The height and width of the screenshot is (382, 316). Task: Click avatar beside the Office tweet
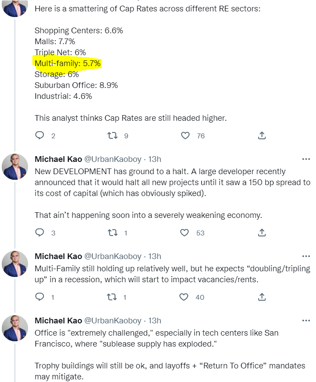click(x=15, y=328)
